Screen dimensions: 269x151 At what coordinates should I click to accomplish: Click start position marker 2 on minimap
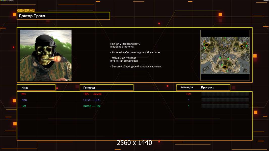click(x=242, y=46)
